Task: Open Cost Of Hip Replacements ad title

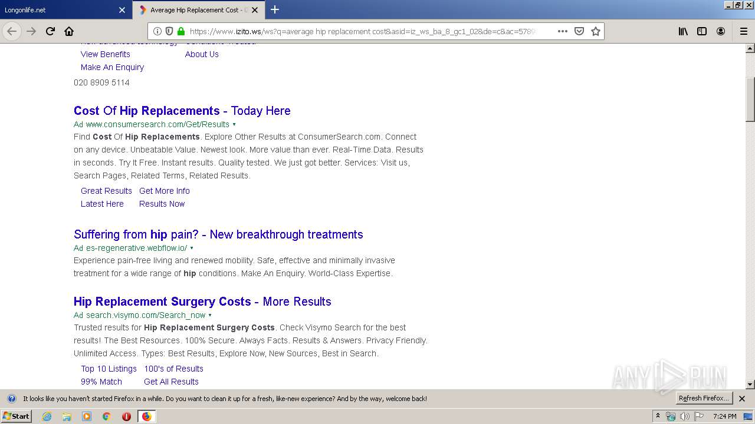Action: point(182,111)
